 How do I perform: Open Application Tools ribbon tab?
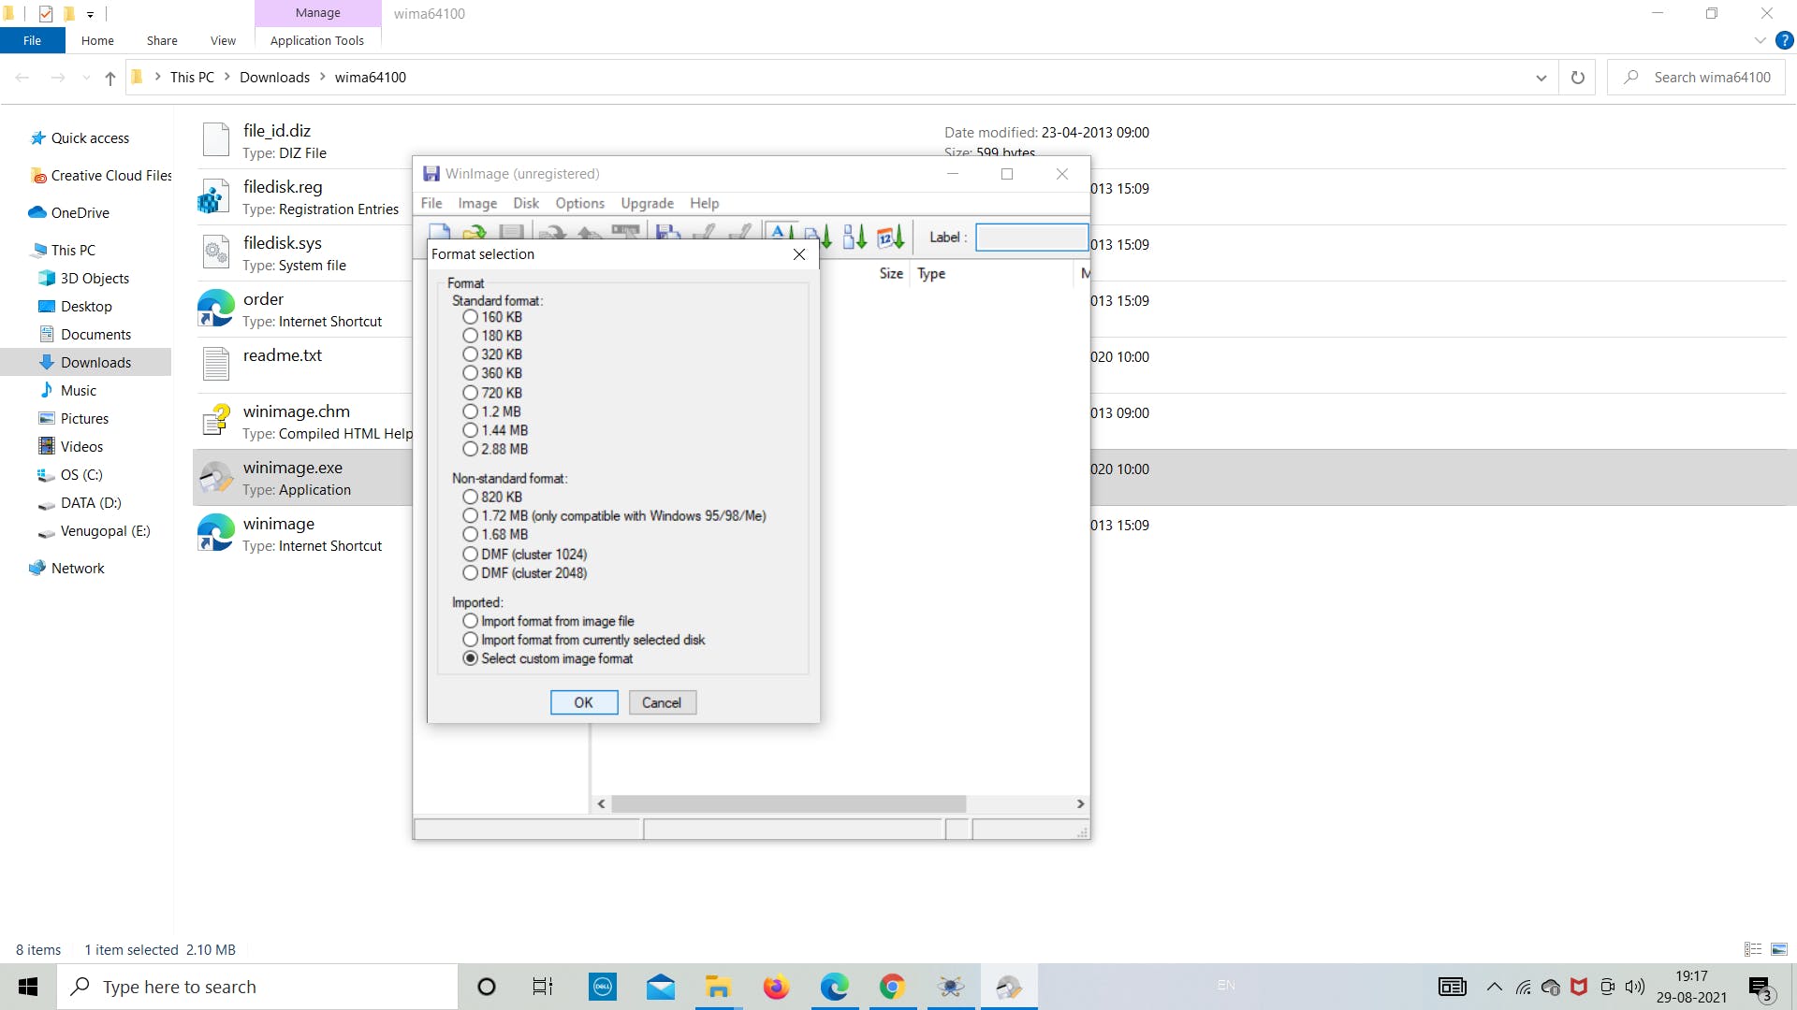(317, 40)
